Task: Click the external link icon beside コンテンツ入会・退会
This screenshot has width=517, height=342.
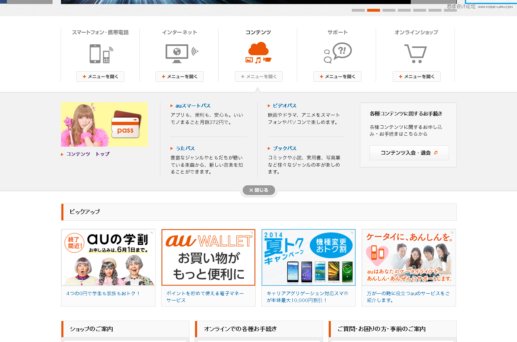Action: pyautogui.click(x=436, y=153)
